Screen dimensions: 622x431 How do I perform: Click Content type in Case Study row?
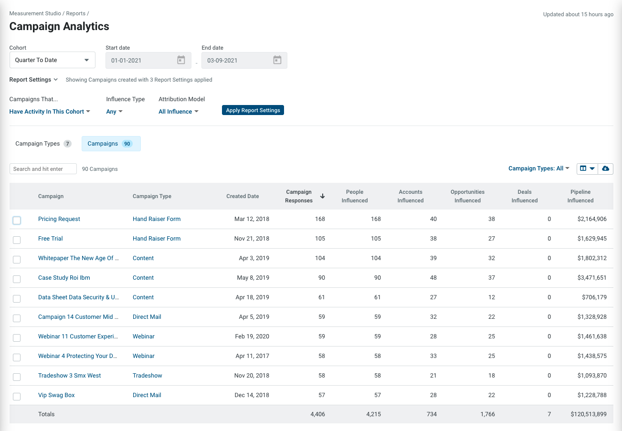point(143,278)
